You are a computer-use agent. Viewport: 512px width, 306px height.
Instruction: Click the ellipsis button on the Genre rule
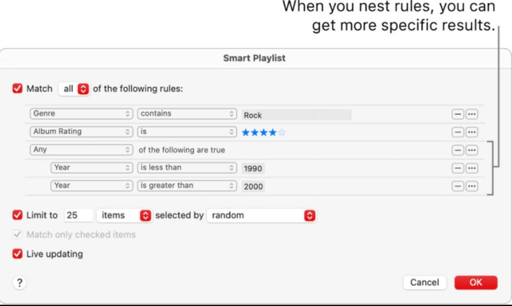tap(472, 114)
